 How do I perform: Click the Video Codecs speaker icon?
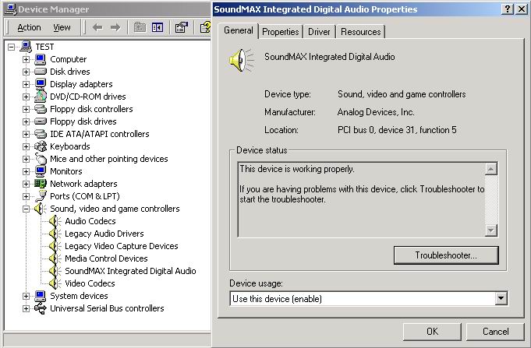tap(55, 283)
